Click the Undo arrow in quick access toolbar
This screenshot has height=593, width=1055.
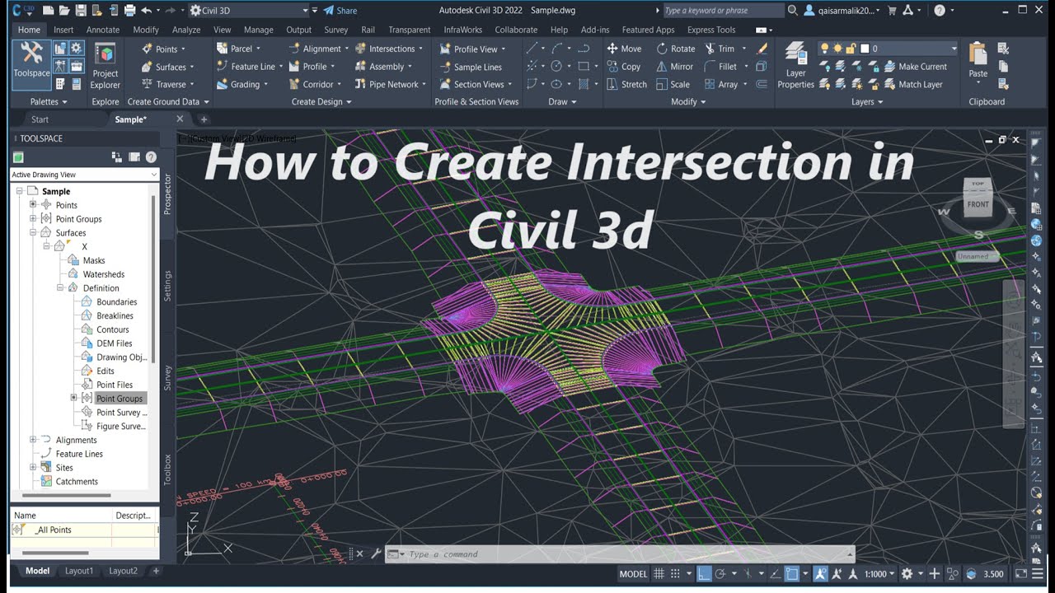point(146,10)
